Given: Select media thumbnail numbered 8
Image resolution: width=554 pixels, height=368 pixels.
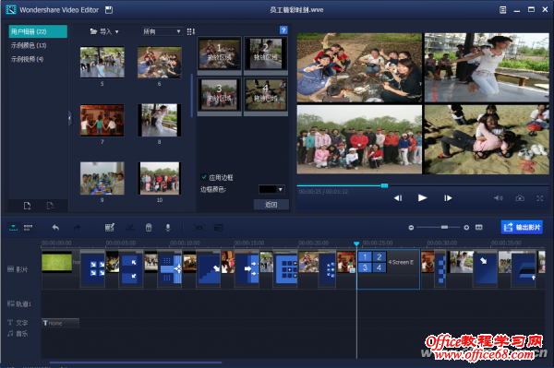Looking at the screenshot, I should 160,120.
